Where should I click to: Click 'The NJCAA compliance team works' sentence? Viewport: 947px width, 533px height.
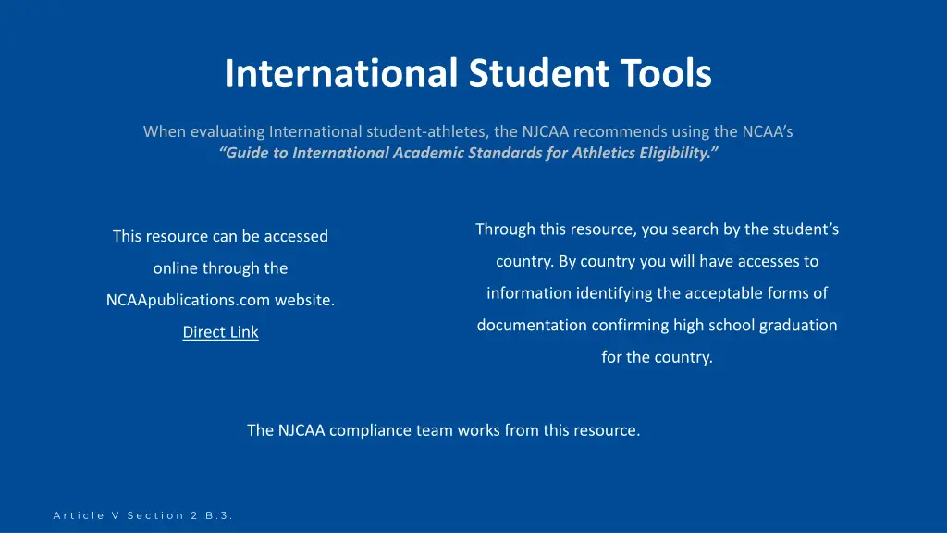pyautogui.click(x=443, y=430)
